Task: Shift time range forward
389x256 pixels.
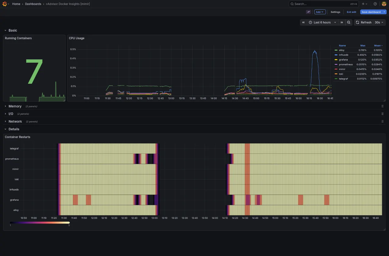Action: (342, 23)
